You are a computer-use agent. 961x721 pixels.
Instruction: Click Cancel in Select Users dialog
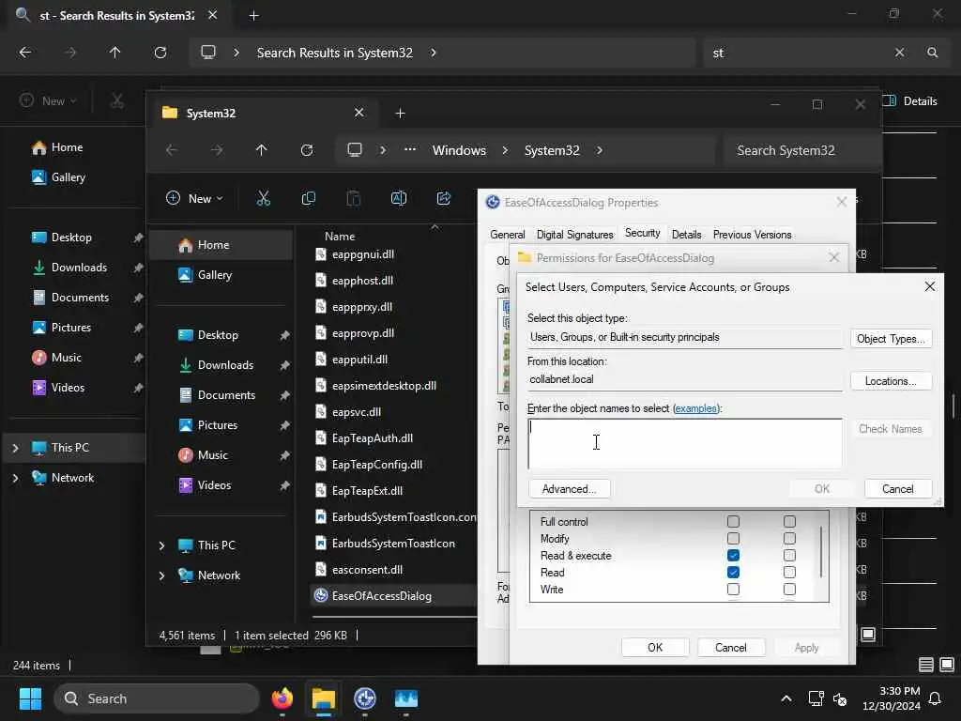(x=898, y=488)
